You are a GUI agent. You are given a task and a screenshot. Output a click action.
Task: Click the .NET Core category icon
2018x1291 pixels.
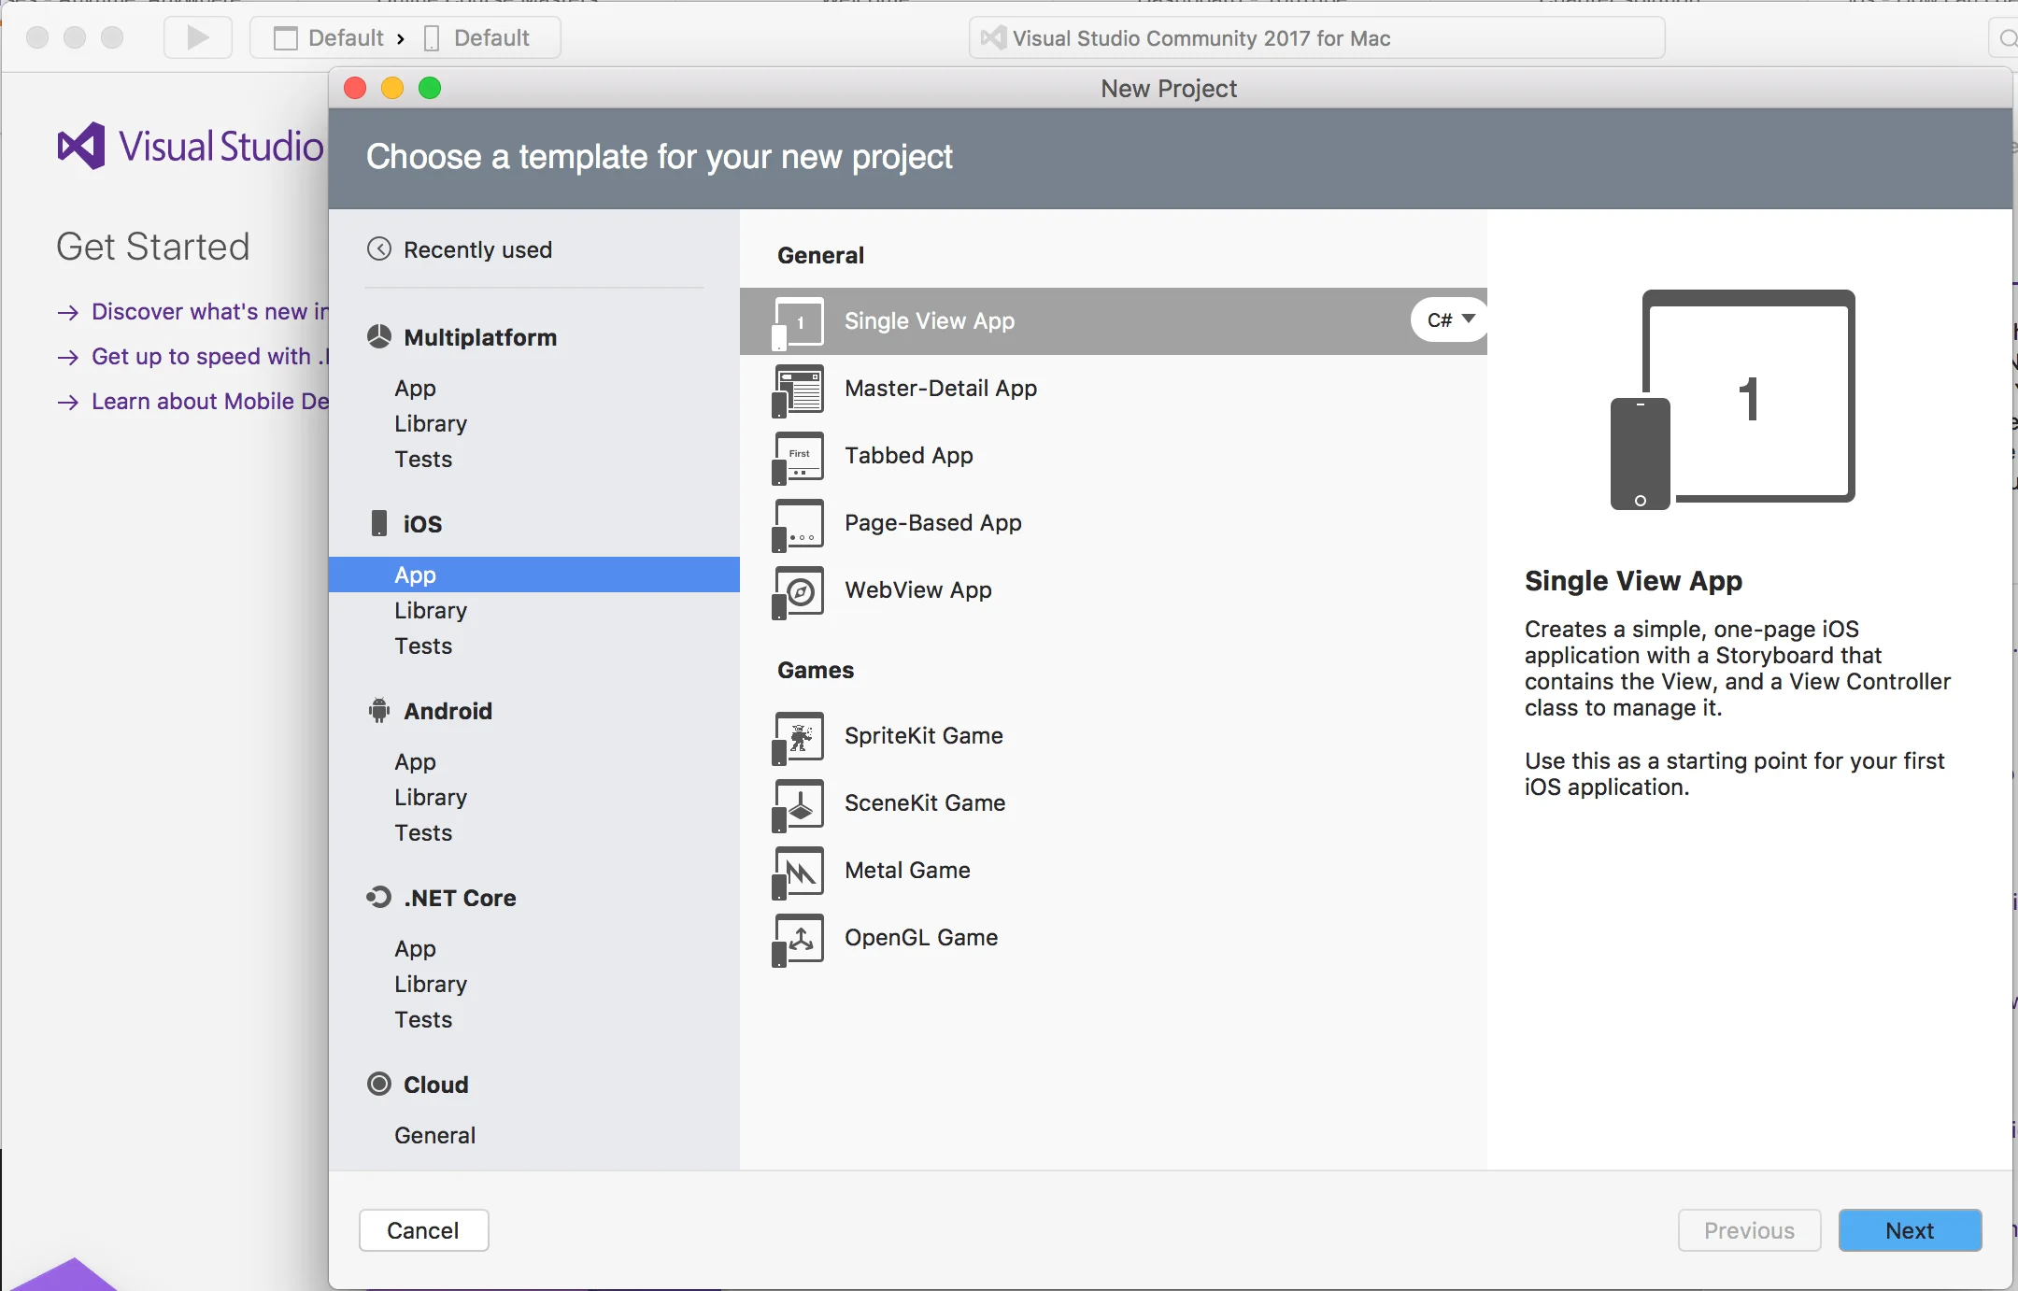(378, 897)
